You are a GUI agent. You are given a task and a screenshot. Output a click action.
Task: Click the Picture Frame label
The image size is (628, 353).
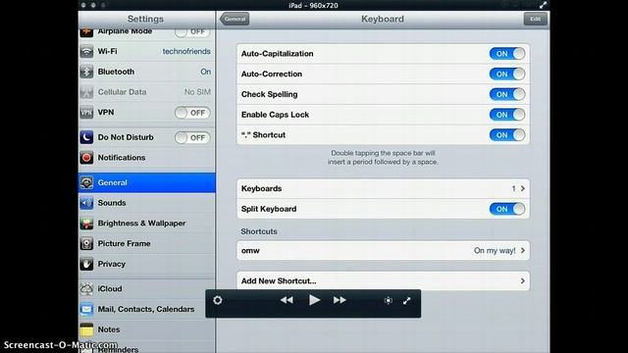[x=125, y=243]
